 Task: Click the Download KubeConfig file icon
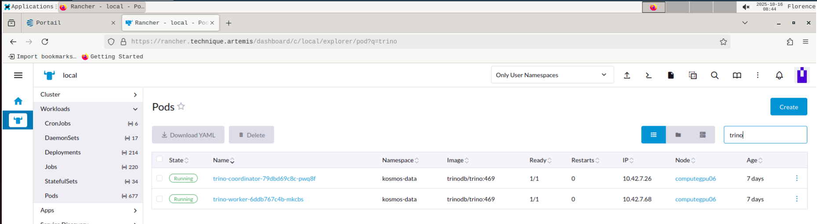671,76
